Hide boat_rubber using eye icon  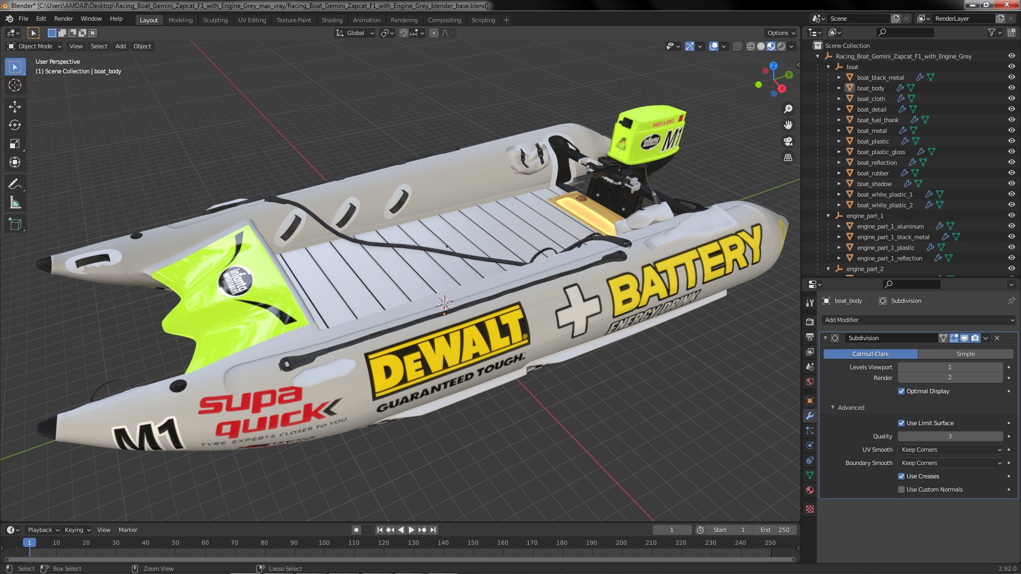1011,173
